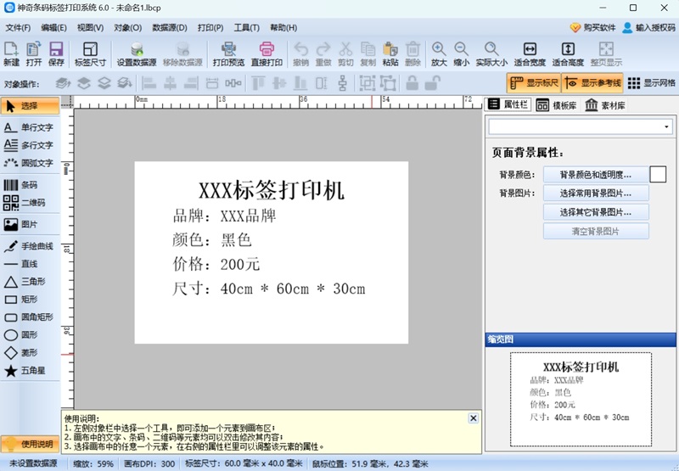Screen dimensions: 679x471
Task: Click the 打印预览 print preview icon
Action: 228,54
